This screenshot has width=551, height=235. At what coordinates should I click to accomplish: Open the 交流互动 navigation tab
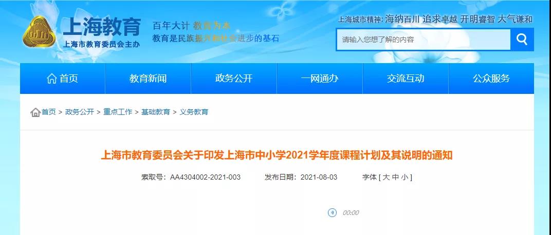coord(406,78)
